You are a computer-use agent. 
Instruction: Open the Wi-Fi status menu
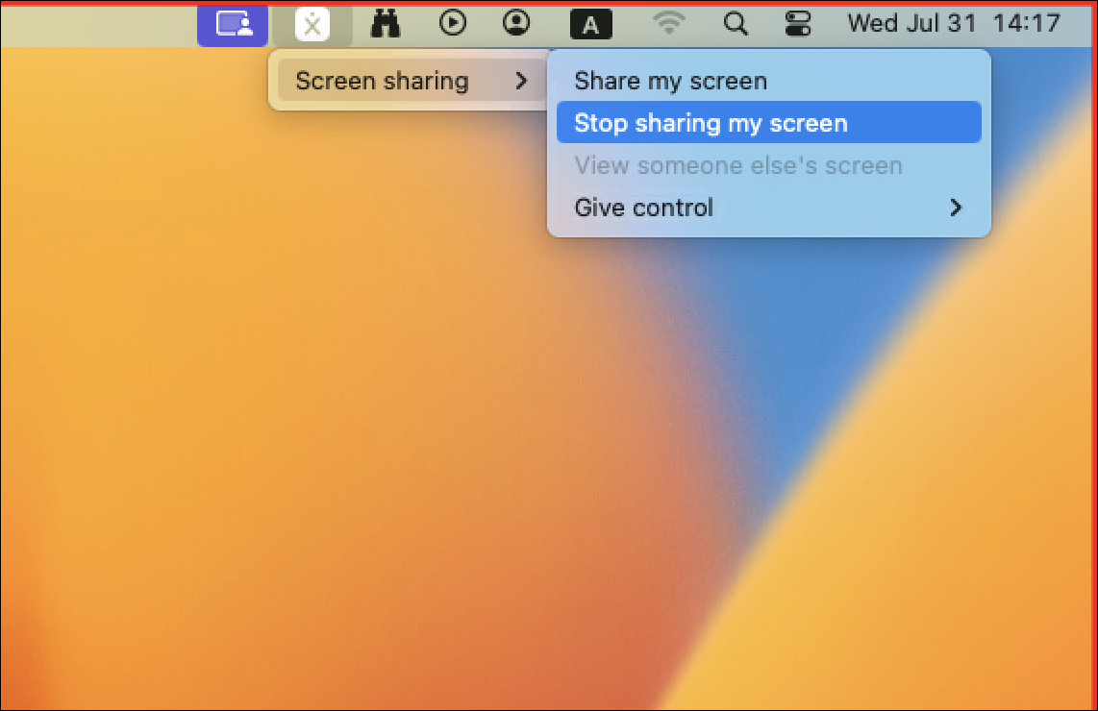(668, 23)
